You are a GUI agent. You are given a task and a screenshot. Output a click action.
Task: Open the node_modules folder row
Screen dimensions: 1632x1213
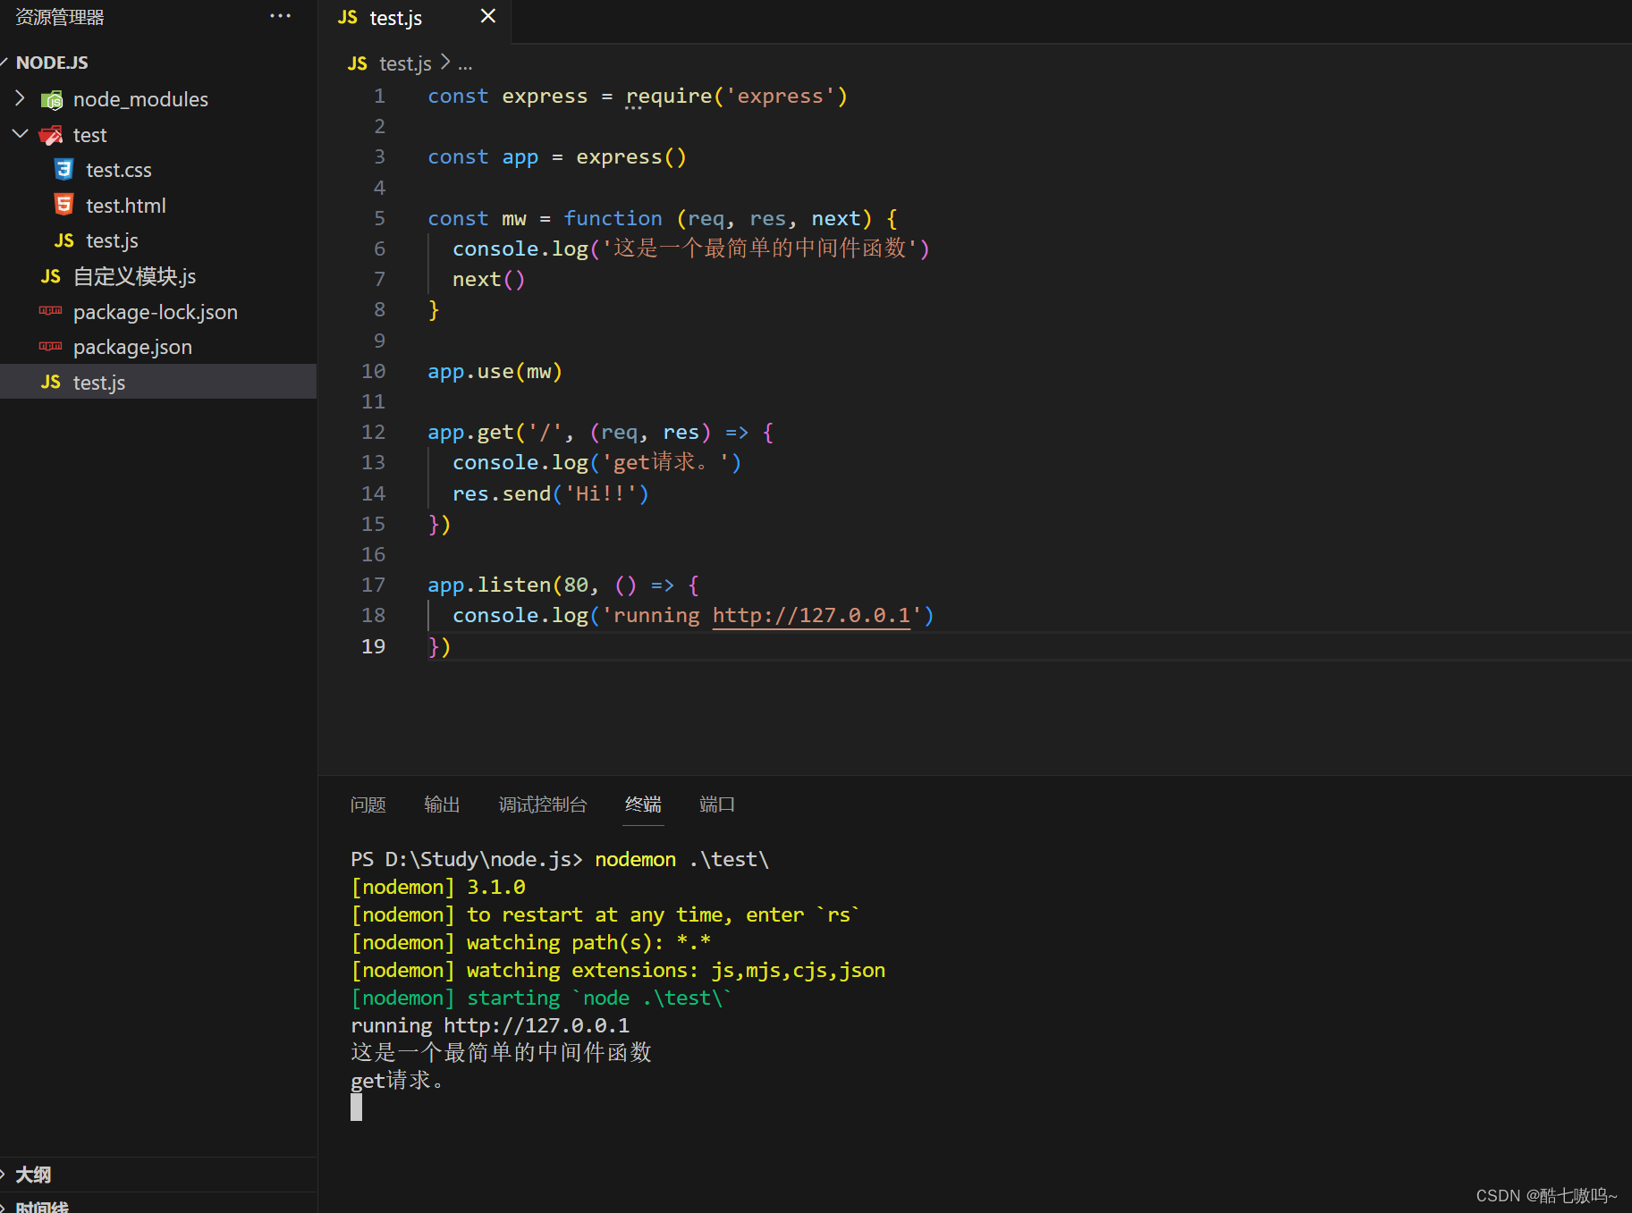coord(158,99)
